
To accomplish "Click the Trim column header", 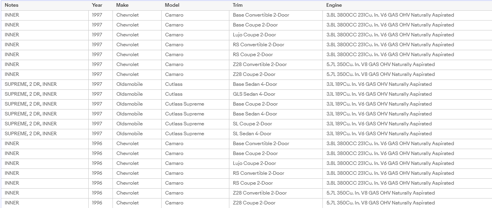I will (x=276, y=5).
